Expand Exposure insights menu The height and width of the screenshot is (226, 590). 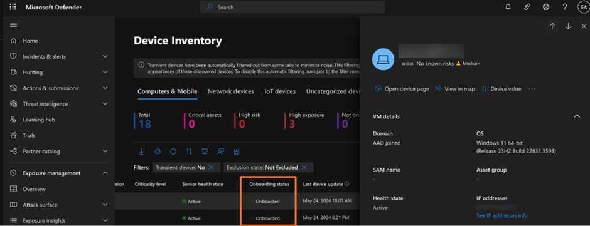(x=105, y=220)
